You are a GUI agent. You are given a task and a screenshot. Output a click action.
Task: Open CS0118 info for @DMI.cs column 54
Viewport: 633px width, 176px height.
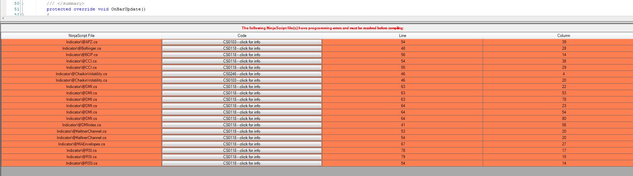click(242, 112)
